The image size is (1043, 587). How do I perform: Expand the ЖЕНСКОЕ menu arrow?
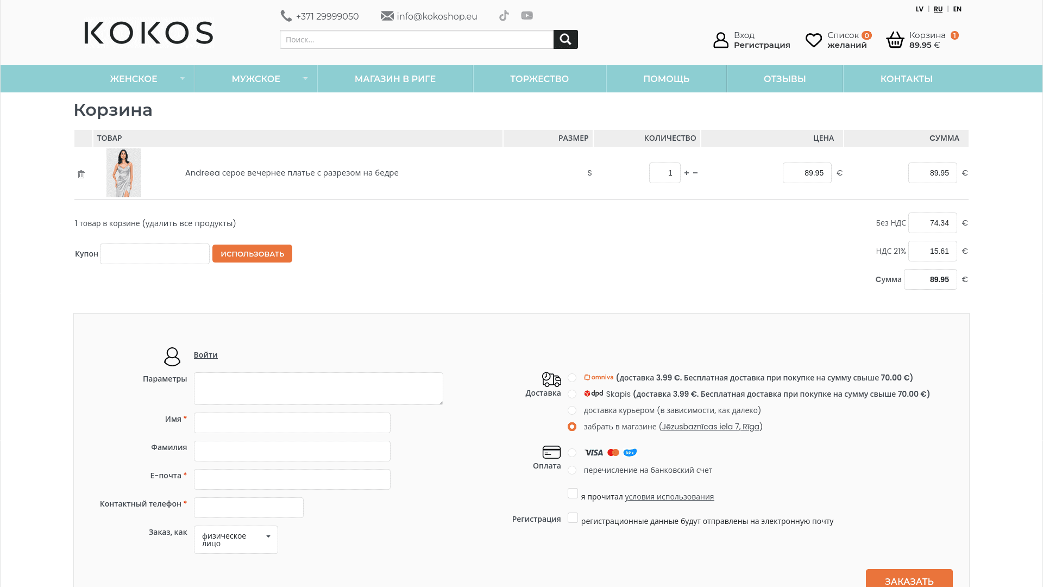click(x=183, y=79)
